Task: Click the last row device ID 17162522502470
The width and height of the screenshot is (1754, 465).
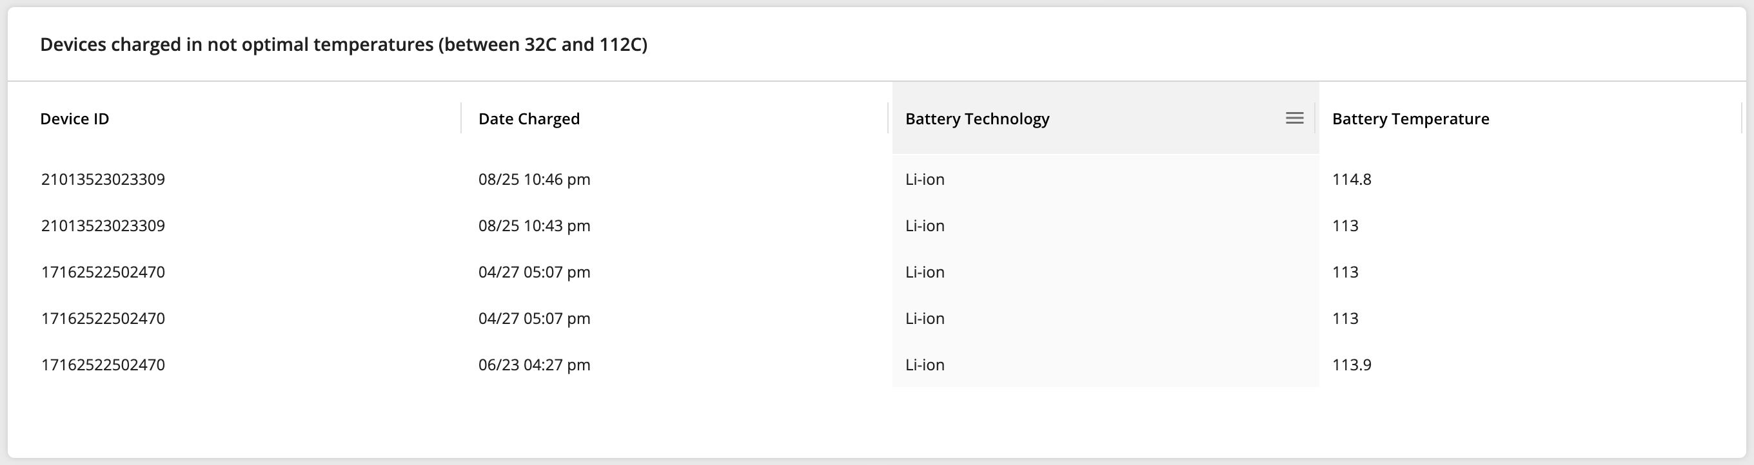Action: click(x=103, y=365)
